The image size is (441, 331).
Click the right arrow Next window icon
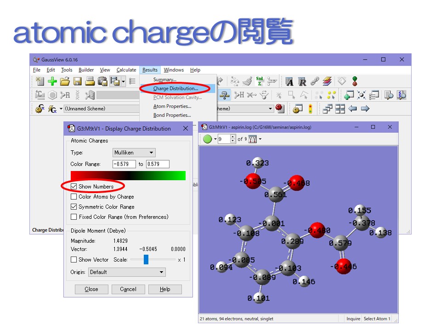pos(365,108)
